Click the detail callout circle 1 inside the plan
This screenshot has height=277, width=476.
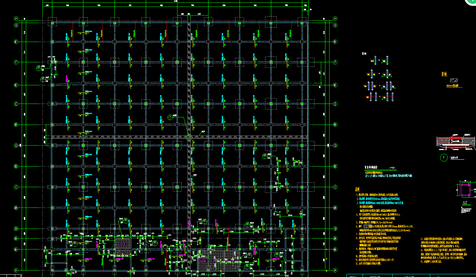coord(170,117)
